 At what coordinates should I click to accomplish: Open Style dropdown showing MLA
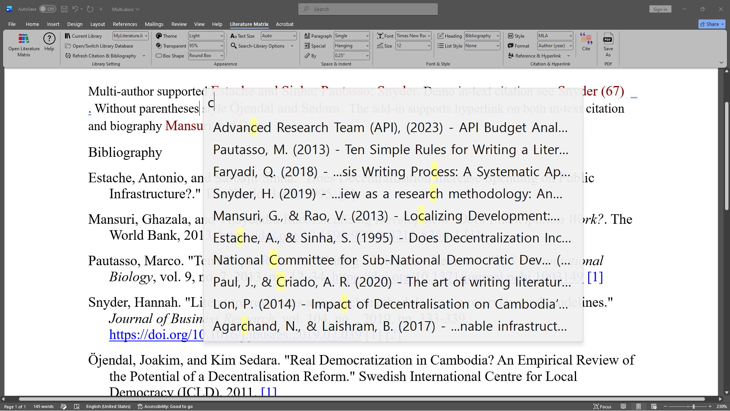555,36
